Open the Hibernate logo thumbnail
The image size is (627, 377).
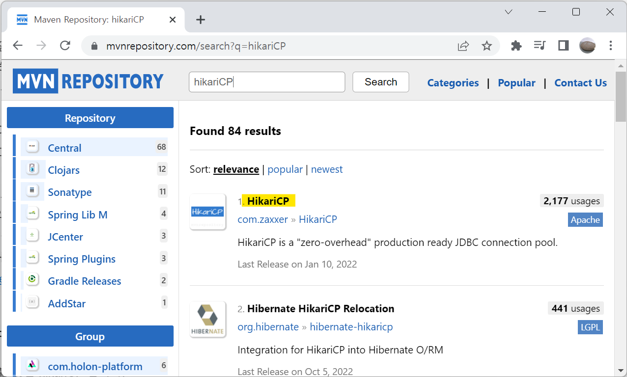(x=208, y=319)
